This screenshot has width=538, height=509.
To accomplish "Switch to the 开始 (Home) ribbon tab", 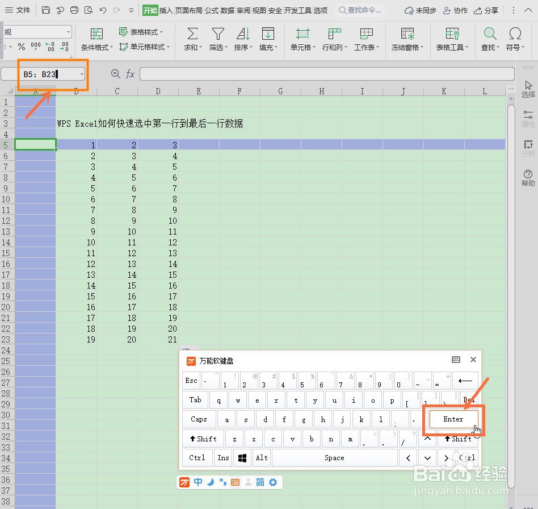I will (152, 10).
